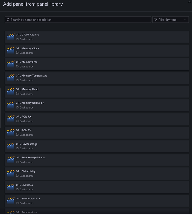Screen dimensions: 192x215
Task: Select the GPU Memory Used panel
Action: tap(27, 89)
